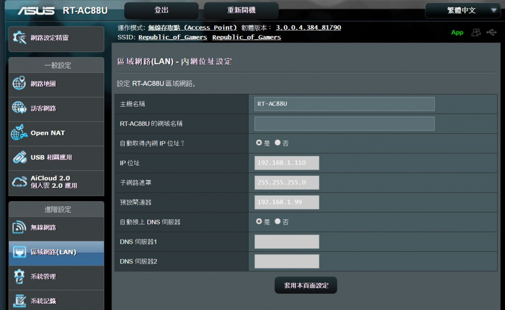Click the 一般設定 section header
The height and width of the screenshot is (310, 505).
click(x=56, y=65)
